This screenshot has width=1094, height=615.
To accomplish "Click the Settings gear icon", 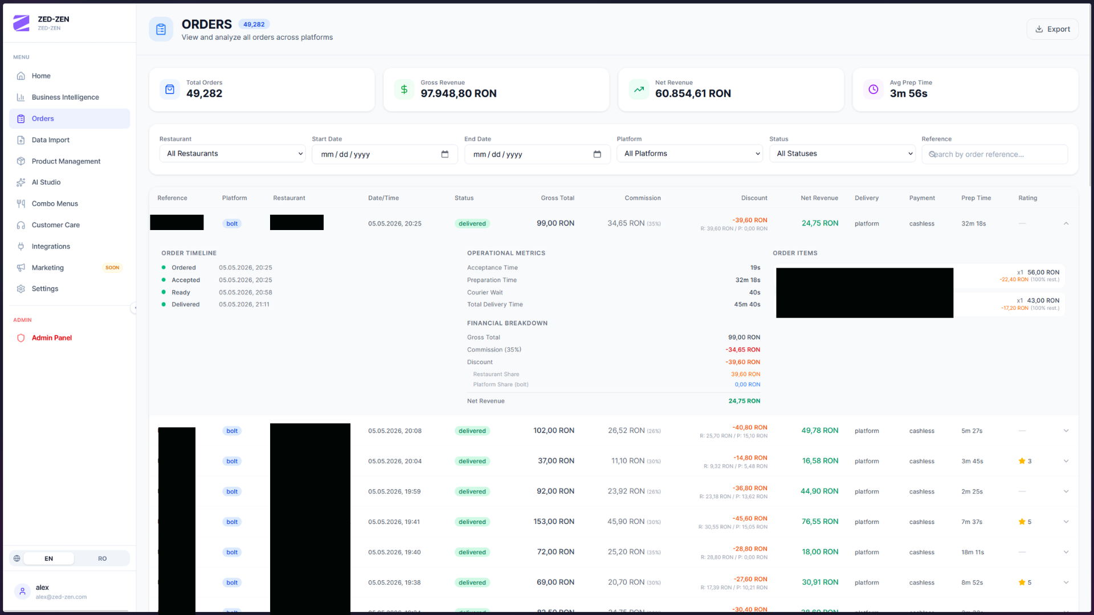I will coord(21,289).
